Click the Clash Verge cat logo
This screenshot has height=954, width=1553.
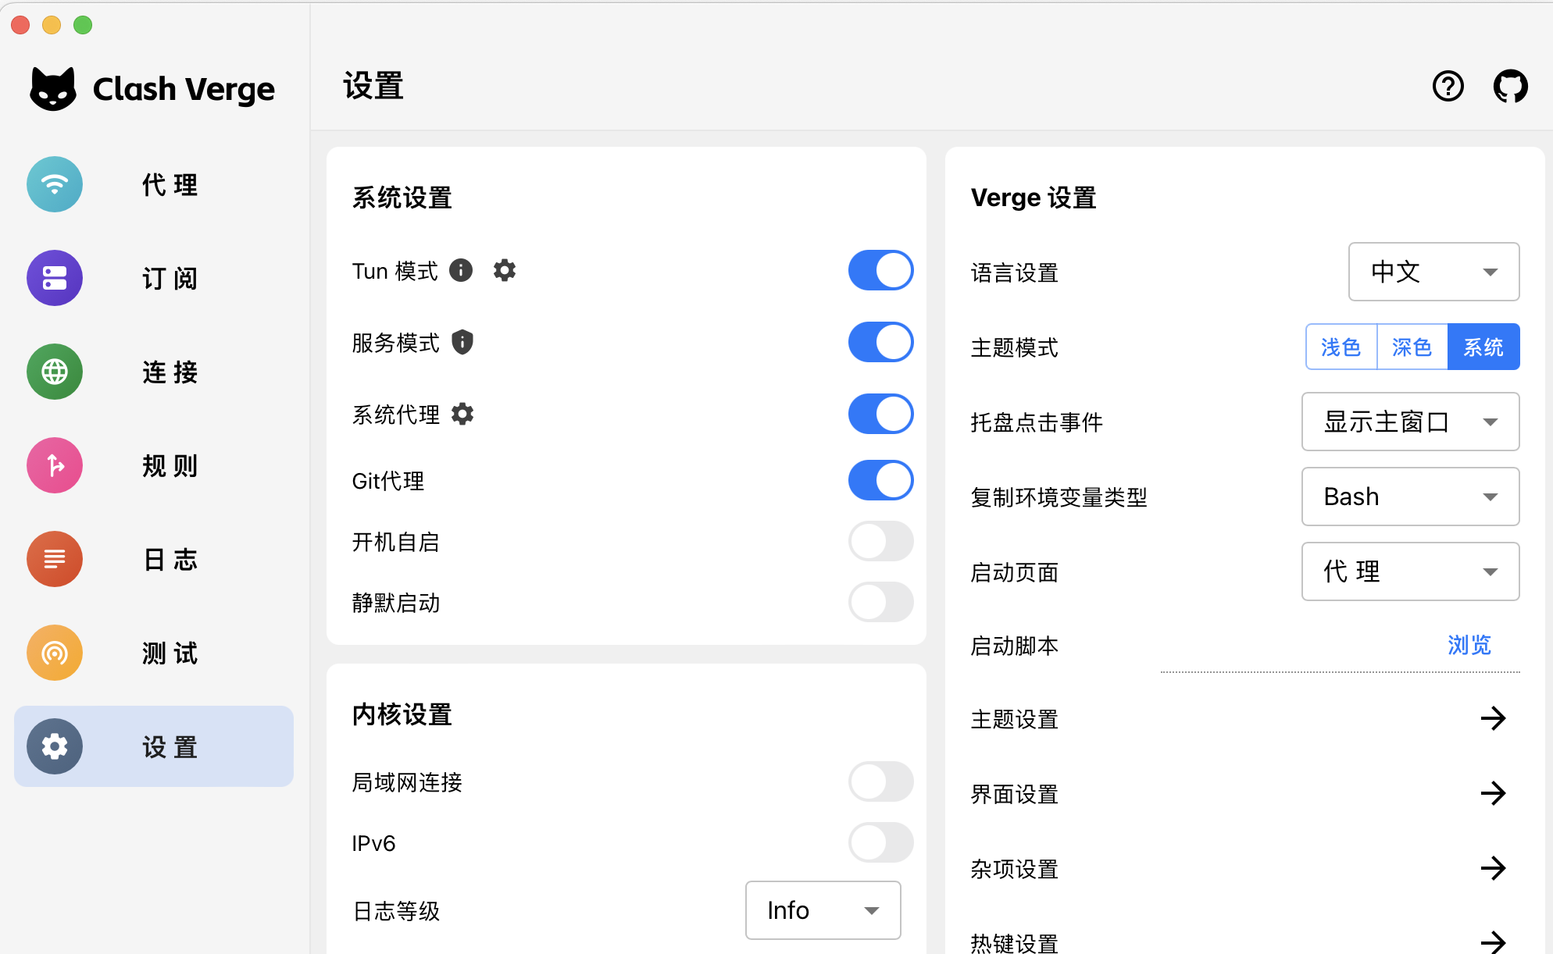point(53,88)
